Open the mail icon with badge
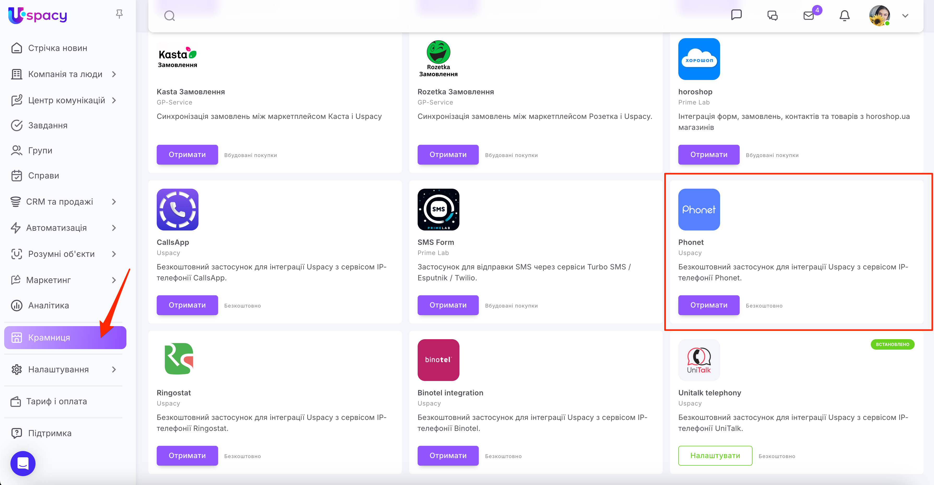934x485 pixels. pyautogui.click(x=808, y=16)
